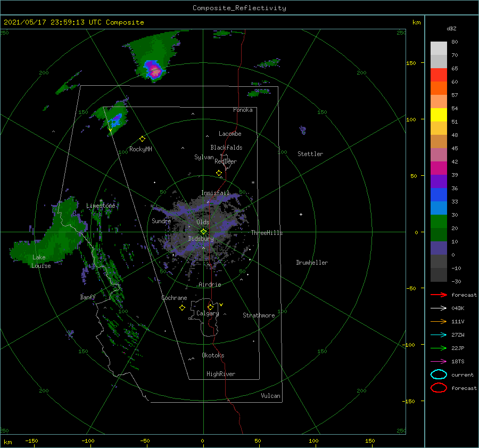Click the dBZ legend heading
Screen dimensions: 479x448
pyautogui.click(x=451, y=29)
